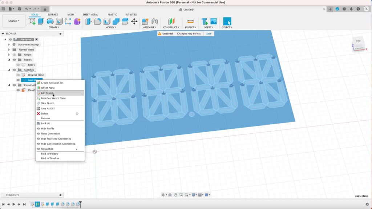The height and width of the screenshot is (209, 372).
Task: Click the timeline playhead marker
Action: tap(81, 202)
